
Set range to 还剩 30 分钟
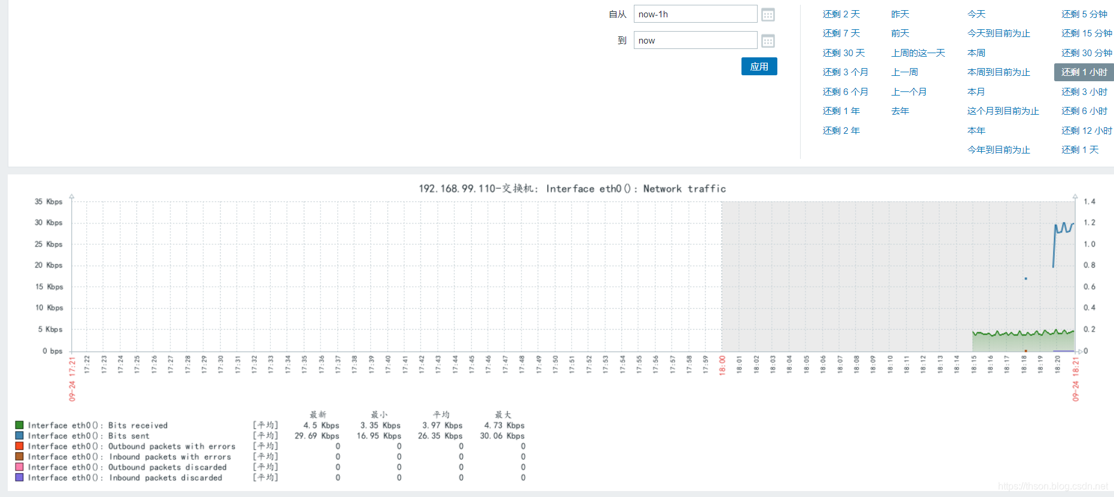tap(1086, 53)
